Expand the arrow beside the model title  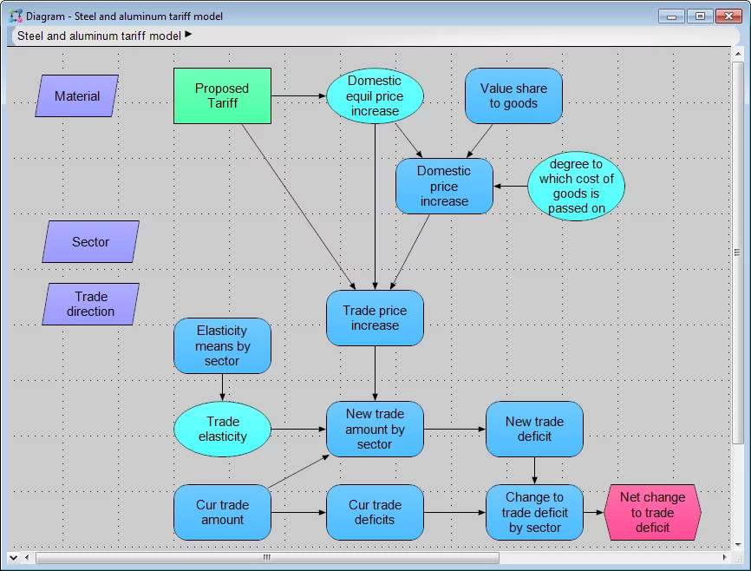[189, 35]
